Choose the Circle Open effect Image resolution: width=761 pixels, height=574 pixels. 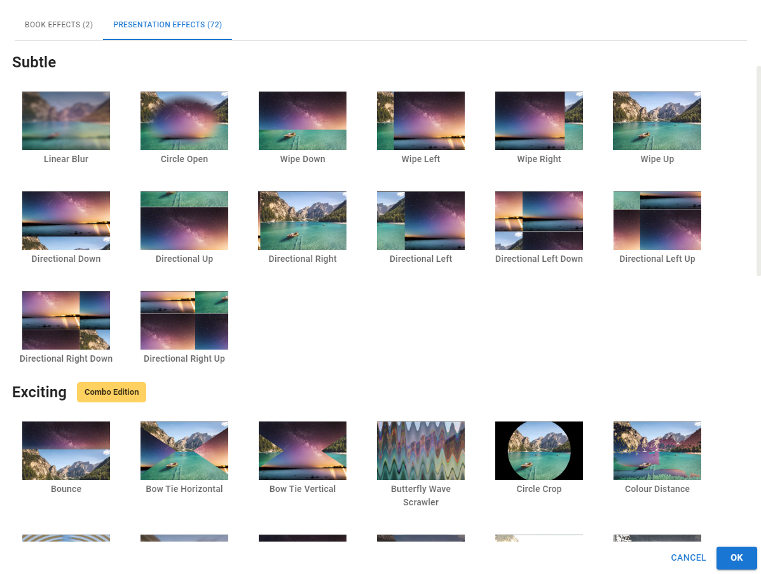pyautogui.click(x=184, y=121)
